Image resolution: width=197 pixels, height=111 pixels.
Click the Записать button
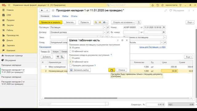[x=70, y=22]
